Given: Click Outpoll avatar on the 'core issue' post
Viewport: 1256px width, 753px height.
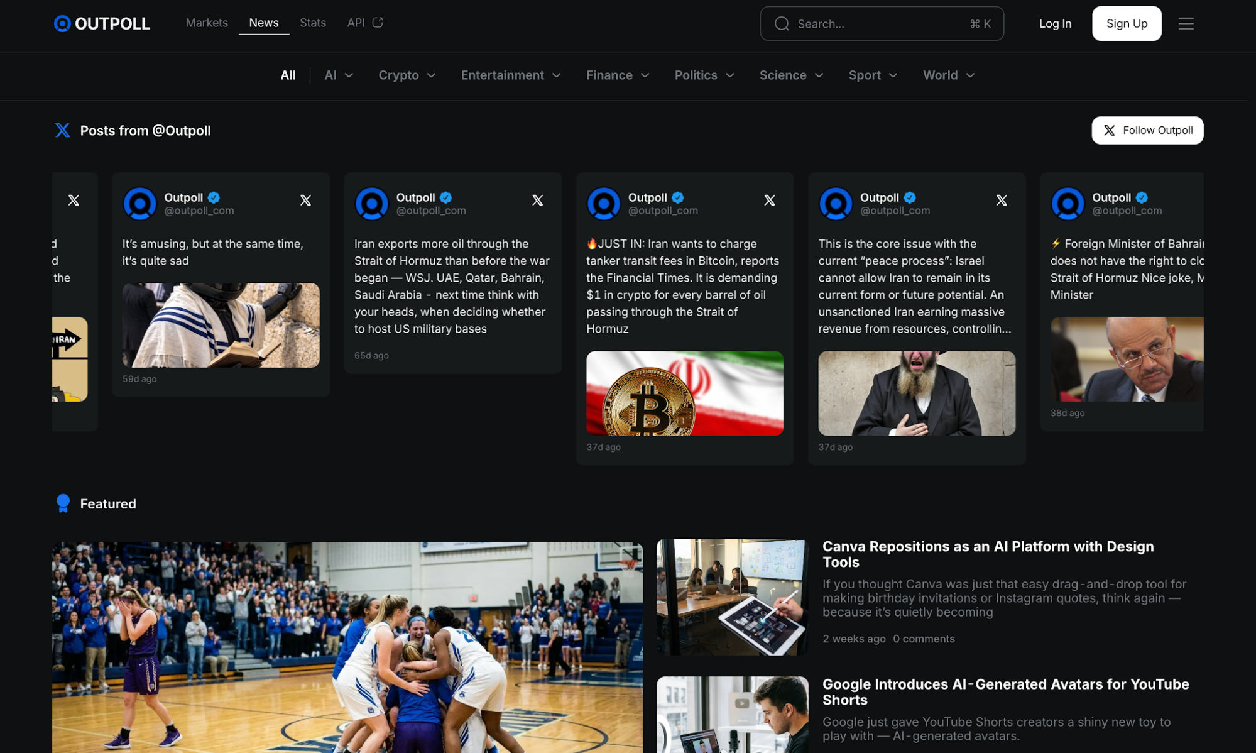Looking at the screenshot, I should (x=835, y=203).
